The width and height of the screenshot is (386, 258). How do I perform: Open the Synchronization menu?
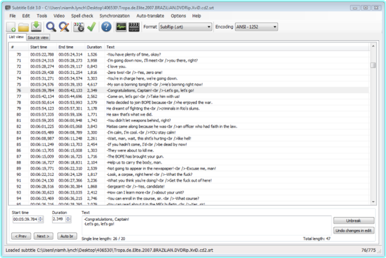pos(114,16)
